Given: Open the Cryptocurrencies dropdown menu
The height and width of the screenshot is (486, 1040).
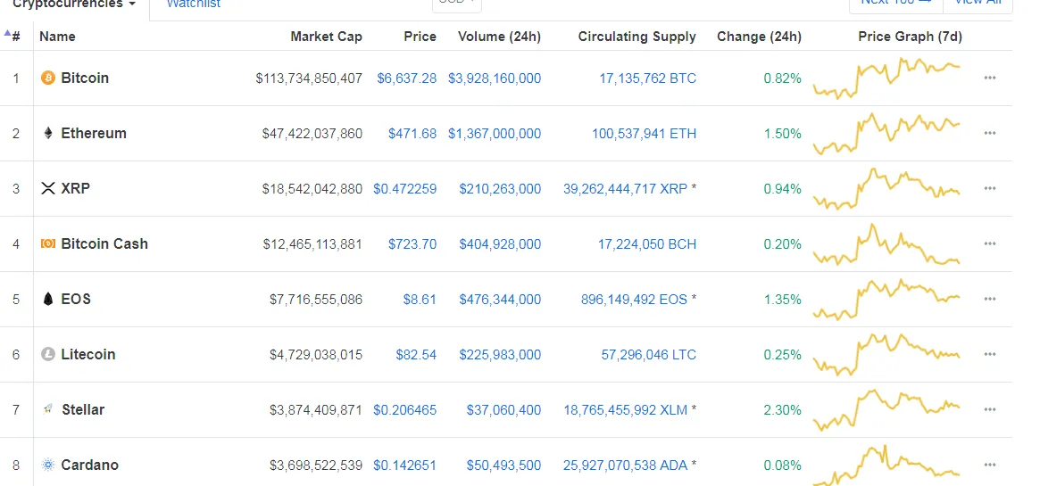Looking at the screenshot, I should point(74,4).
